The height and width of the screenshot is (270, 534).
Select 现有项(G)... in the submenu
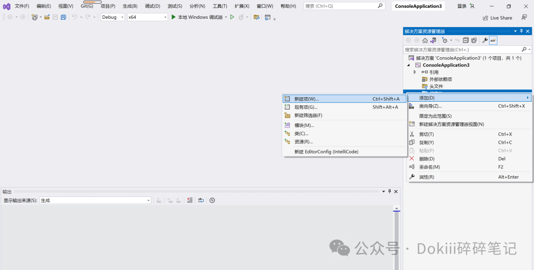(345, 107)
